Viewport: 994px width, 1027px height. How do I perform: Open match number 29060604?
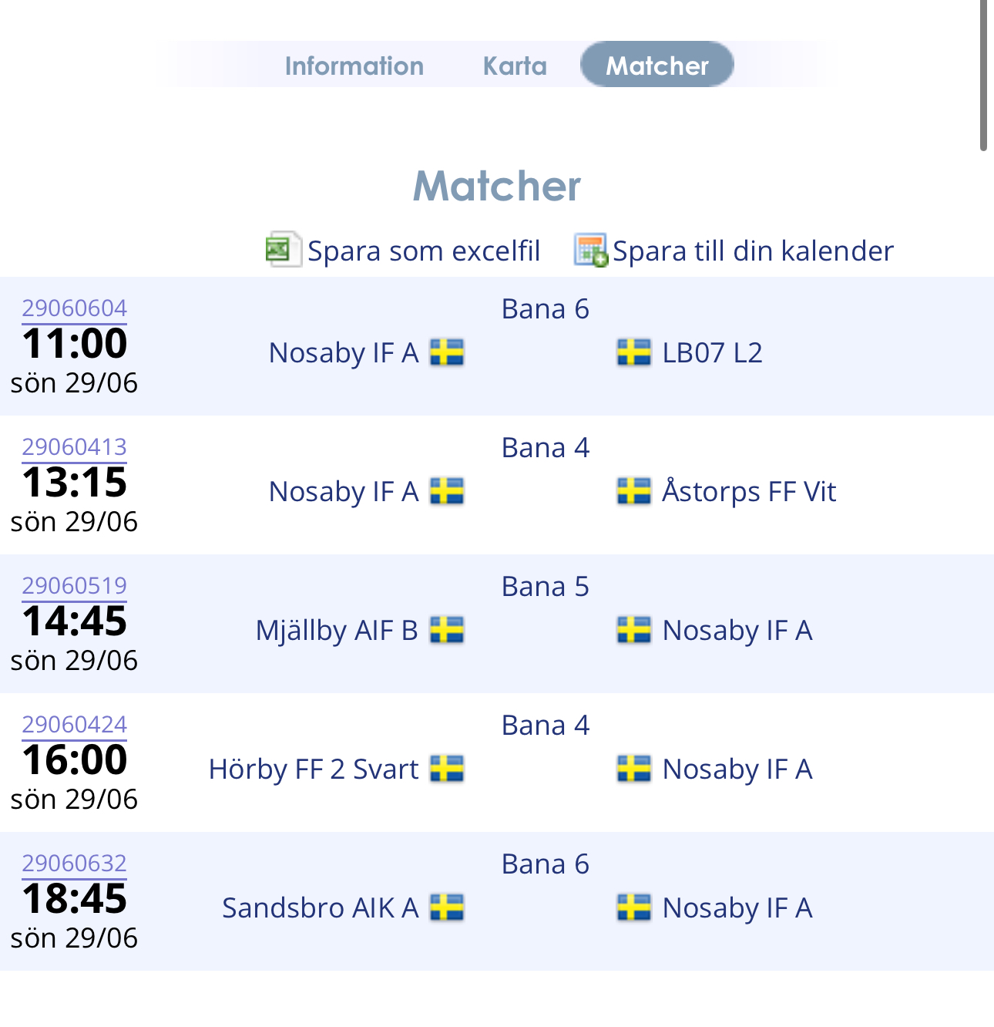coord(74,308)
